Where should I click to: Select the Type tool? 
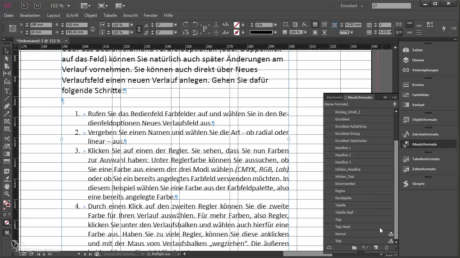pyautogui.click(x=6, y=91)
